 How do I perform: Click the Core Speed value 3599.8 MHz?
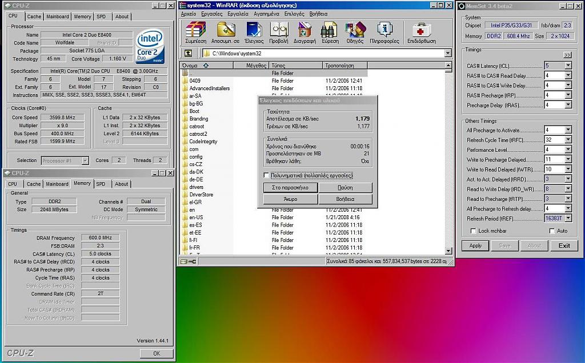[62, 118]
